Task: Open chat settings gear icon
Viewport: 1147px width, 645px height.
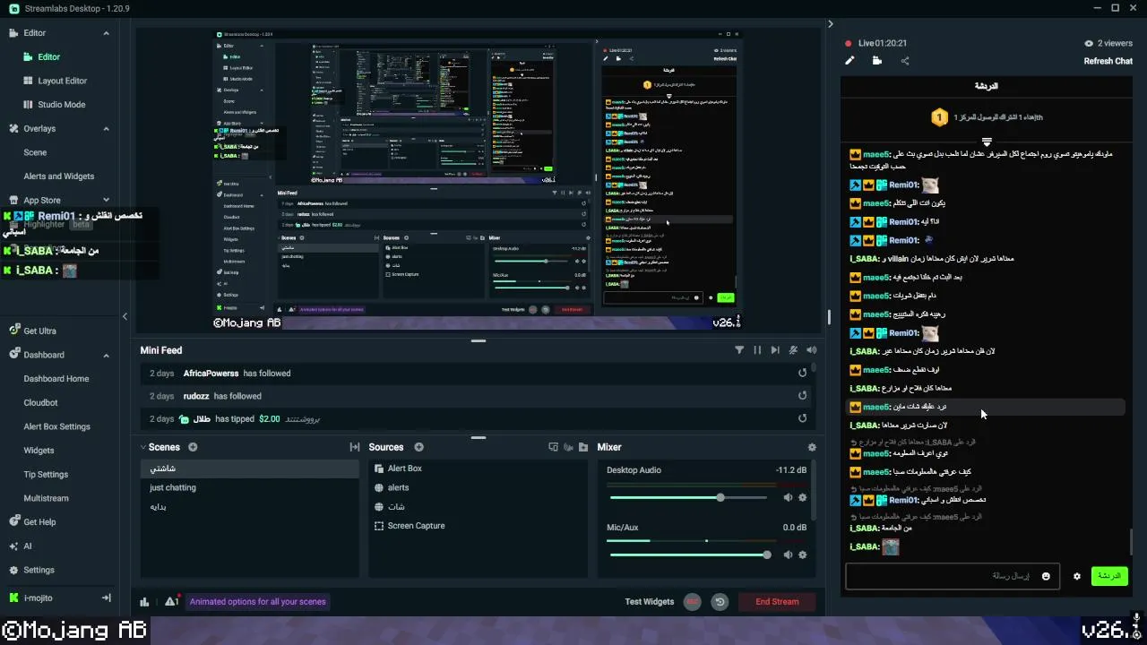Action: [x=1077, y=576]
